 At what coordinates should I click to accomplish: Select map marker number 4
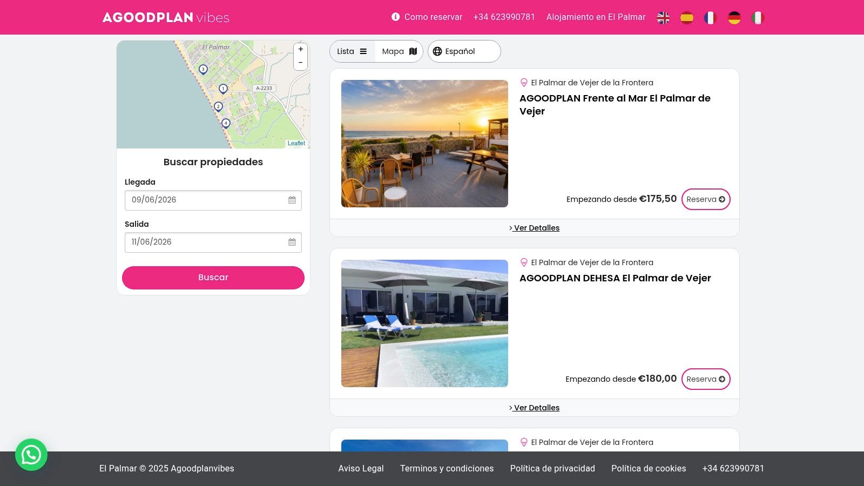click(226, 123)
